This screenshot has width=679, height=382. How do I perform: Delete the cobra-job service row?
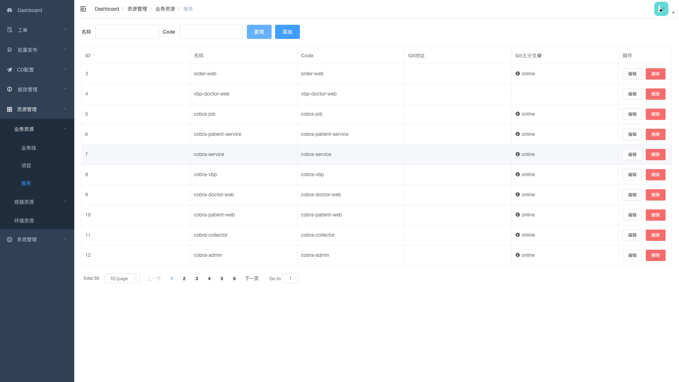pyautogui.click(x=655, y=114)
